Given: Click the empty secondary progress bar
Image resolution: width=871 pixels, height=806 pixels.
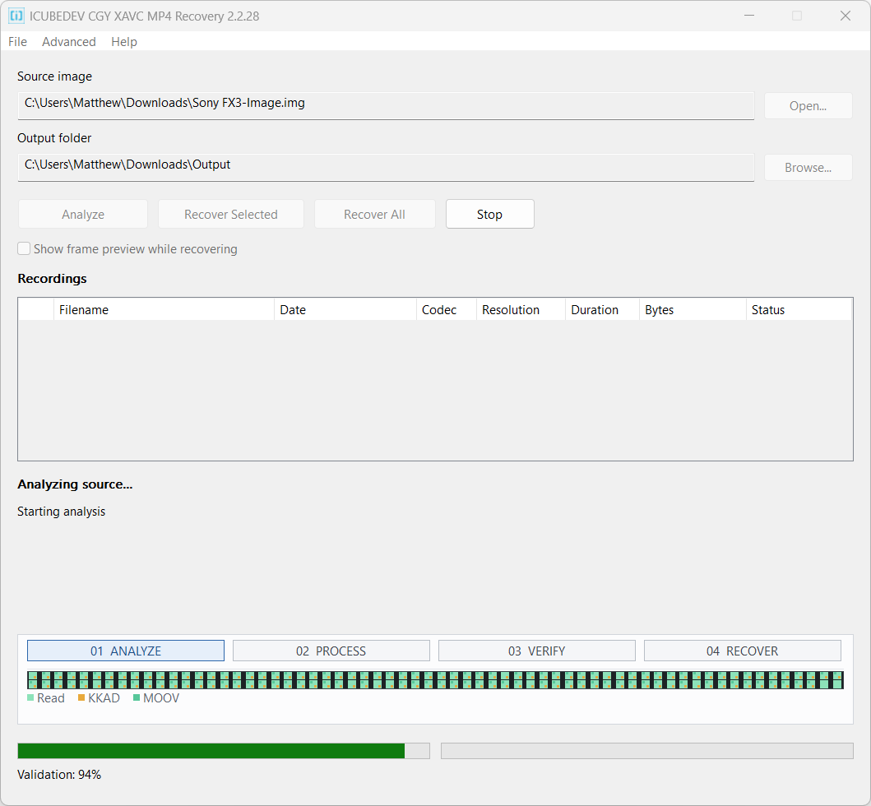Looking at the screenshot, I should coord(647,751).
